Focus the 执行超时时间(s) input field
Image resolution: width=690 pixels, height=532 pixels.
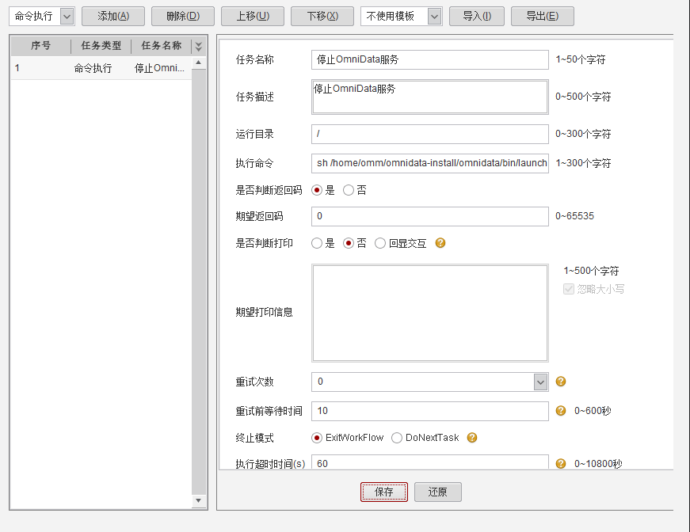(430, 462)
